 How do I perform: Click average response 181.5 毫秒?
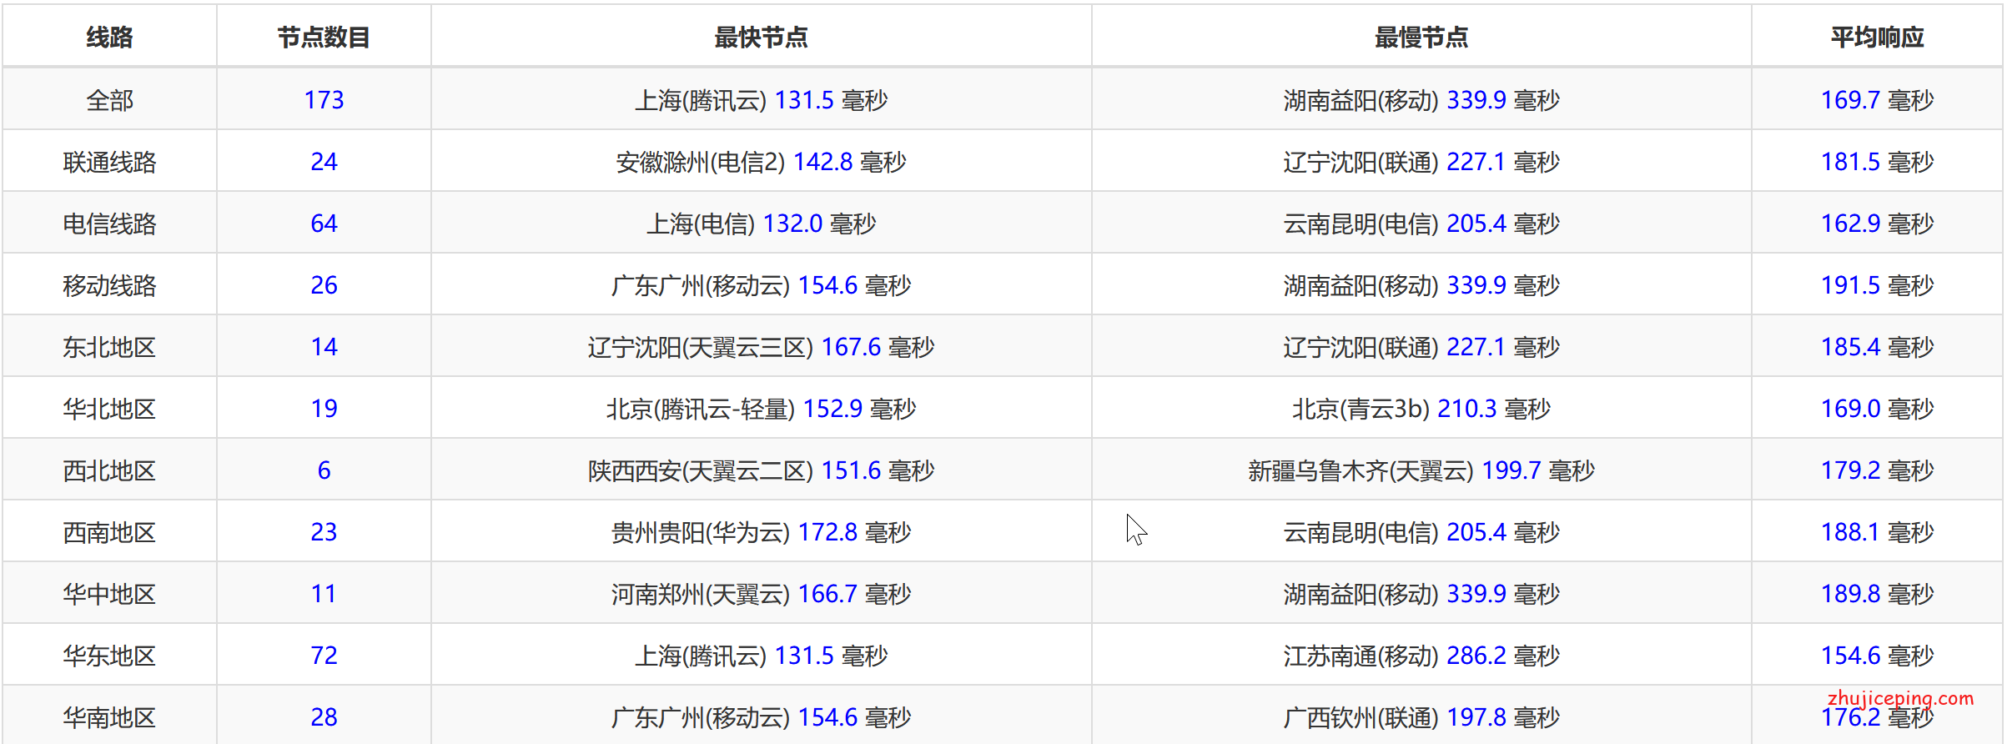1877,162
